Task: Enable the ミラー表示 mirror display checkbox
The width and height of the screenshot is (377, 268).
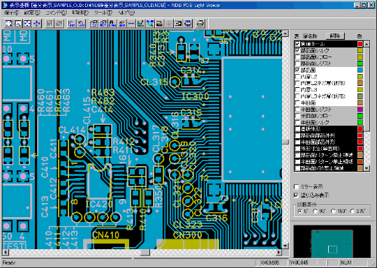Action: coord(297,187)
